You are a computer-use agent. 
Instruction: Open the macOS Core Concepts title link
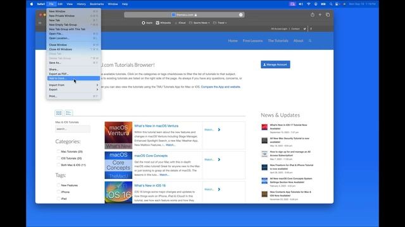click(x=151, y=156)
